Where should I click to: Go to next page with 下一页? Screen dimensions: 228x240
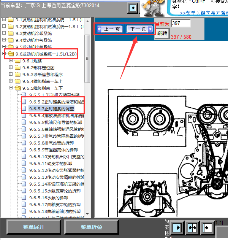pyautogui.click(x=139, y=29)
